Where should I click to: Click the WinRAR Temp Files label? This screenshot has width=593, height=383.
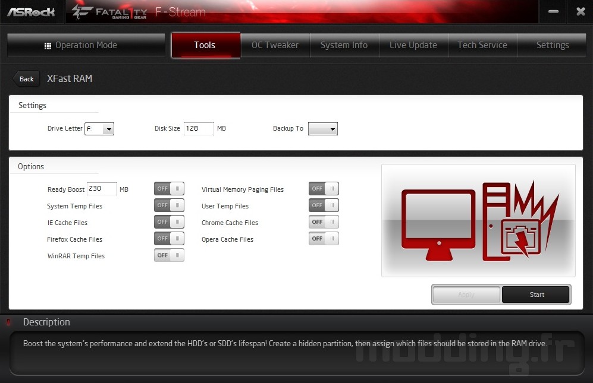point(76,256)
